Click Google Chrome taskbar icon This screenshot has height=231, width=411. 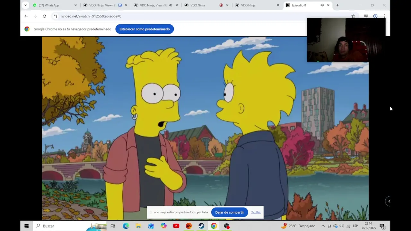tap(214, 226)
